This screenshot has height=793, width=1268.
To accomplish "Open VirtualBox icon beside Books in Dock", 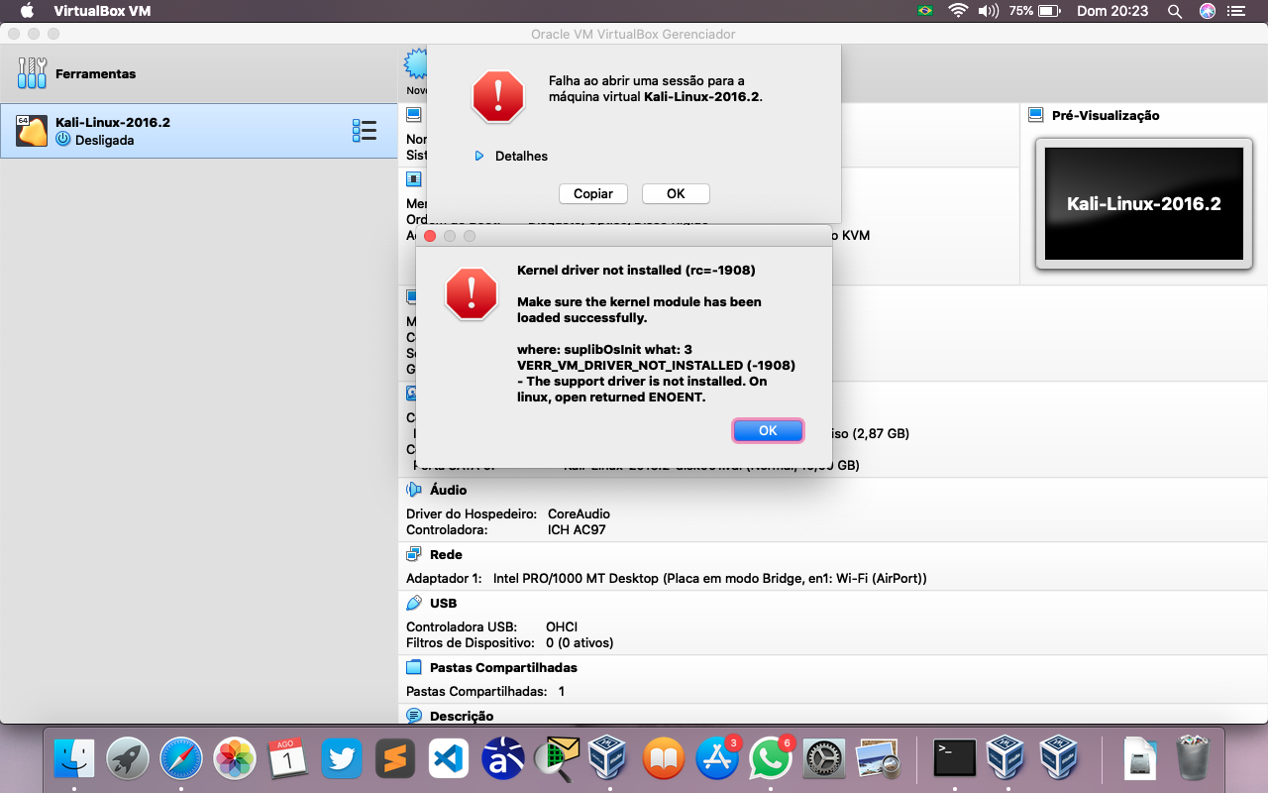I will tap(609, 759).
